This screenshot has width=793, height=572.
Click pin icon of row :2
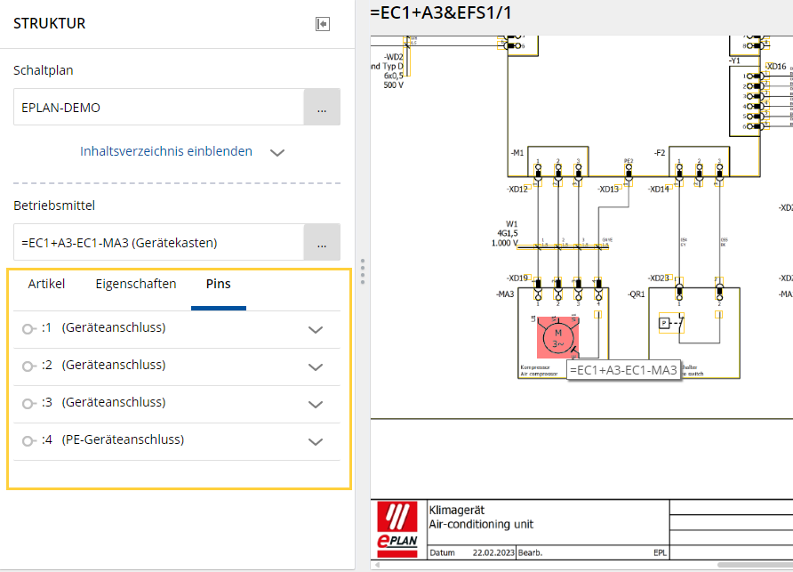[x=28, y=366]
